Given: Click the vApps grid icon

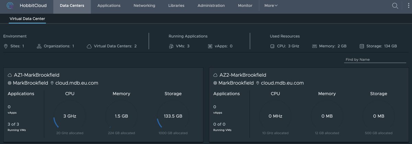Looking at the screenshot, I should tap(210, 46).
